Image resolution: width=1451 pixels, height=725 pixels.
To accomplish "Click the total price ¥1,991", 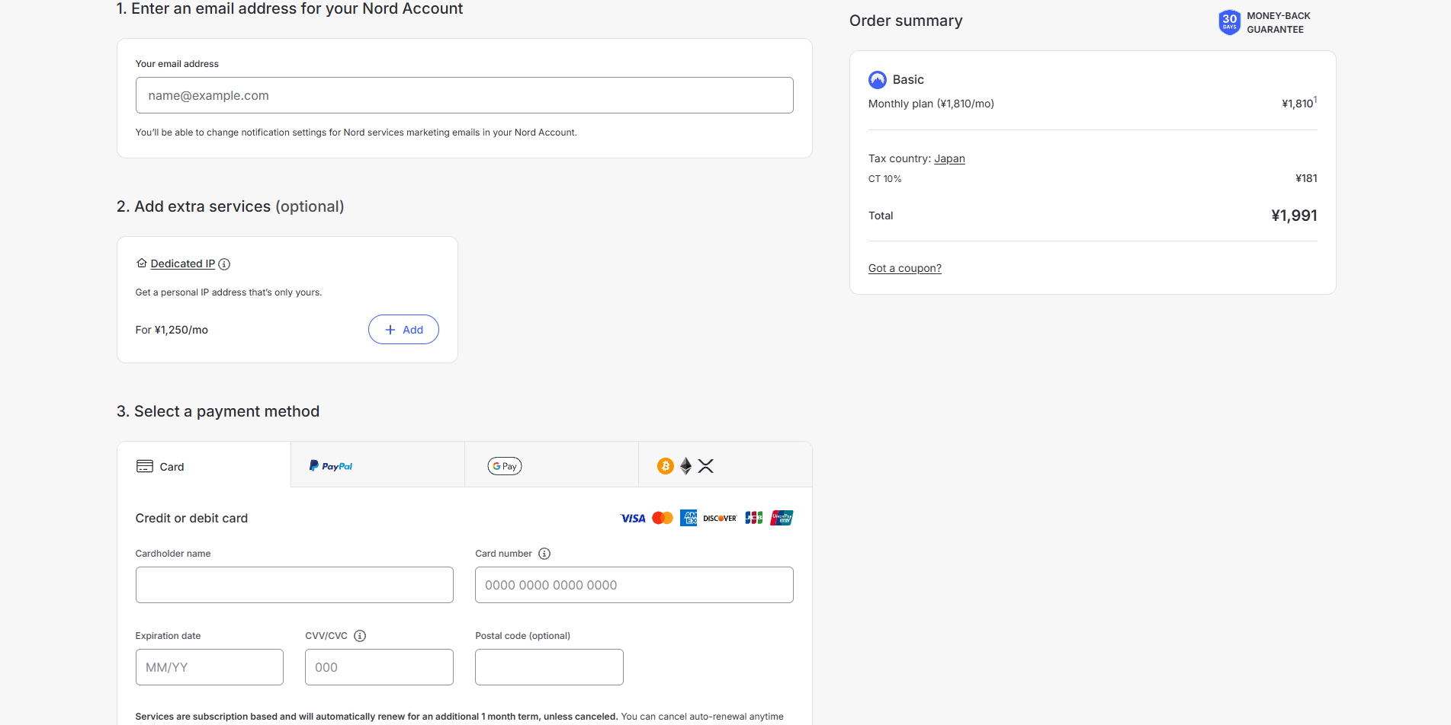I will [1294, 216].
